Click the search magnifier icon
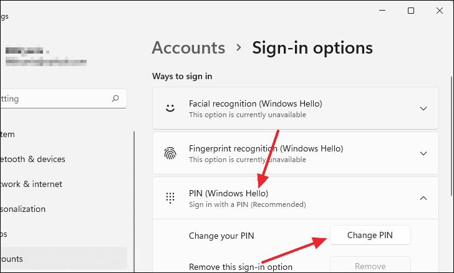The height and width of the screenshot is (273, 454). click(x=115, y=98)
